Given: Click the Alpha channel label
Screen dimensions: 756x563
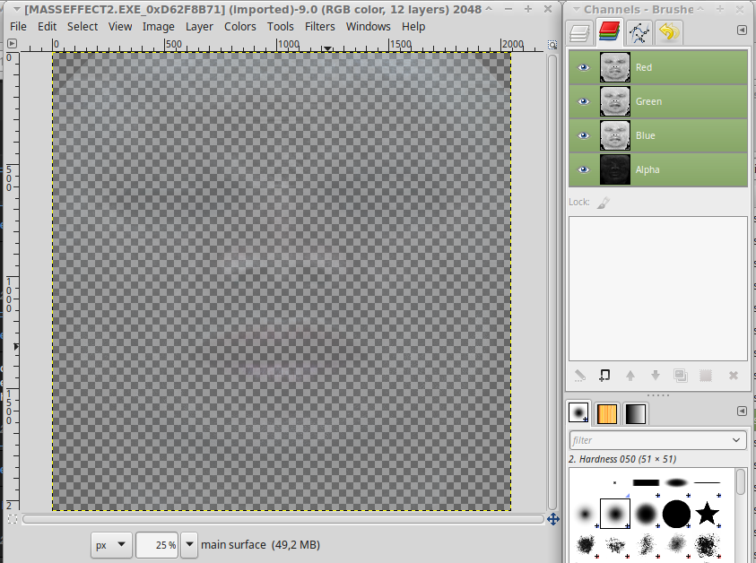Looking at the screenshot, I should click(647, 169).
